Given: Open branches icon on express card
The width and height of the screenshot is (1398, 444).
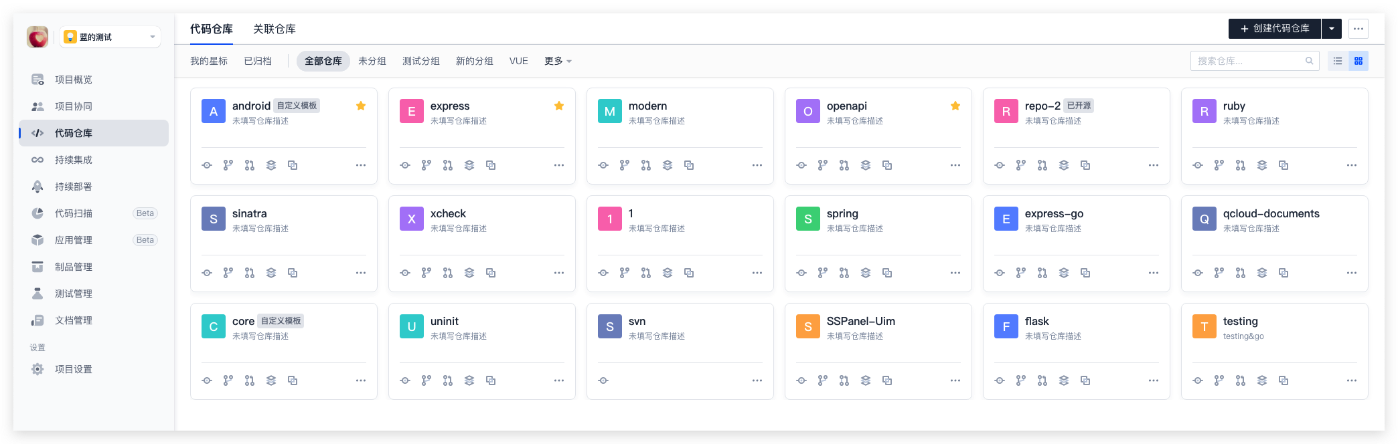Looking at the screenshot, I should click(x=426, y=165).
